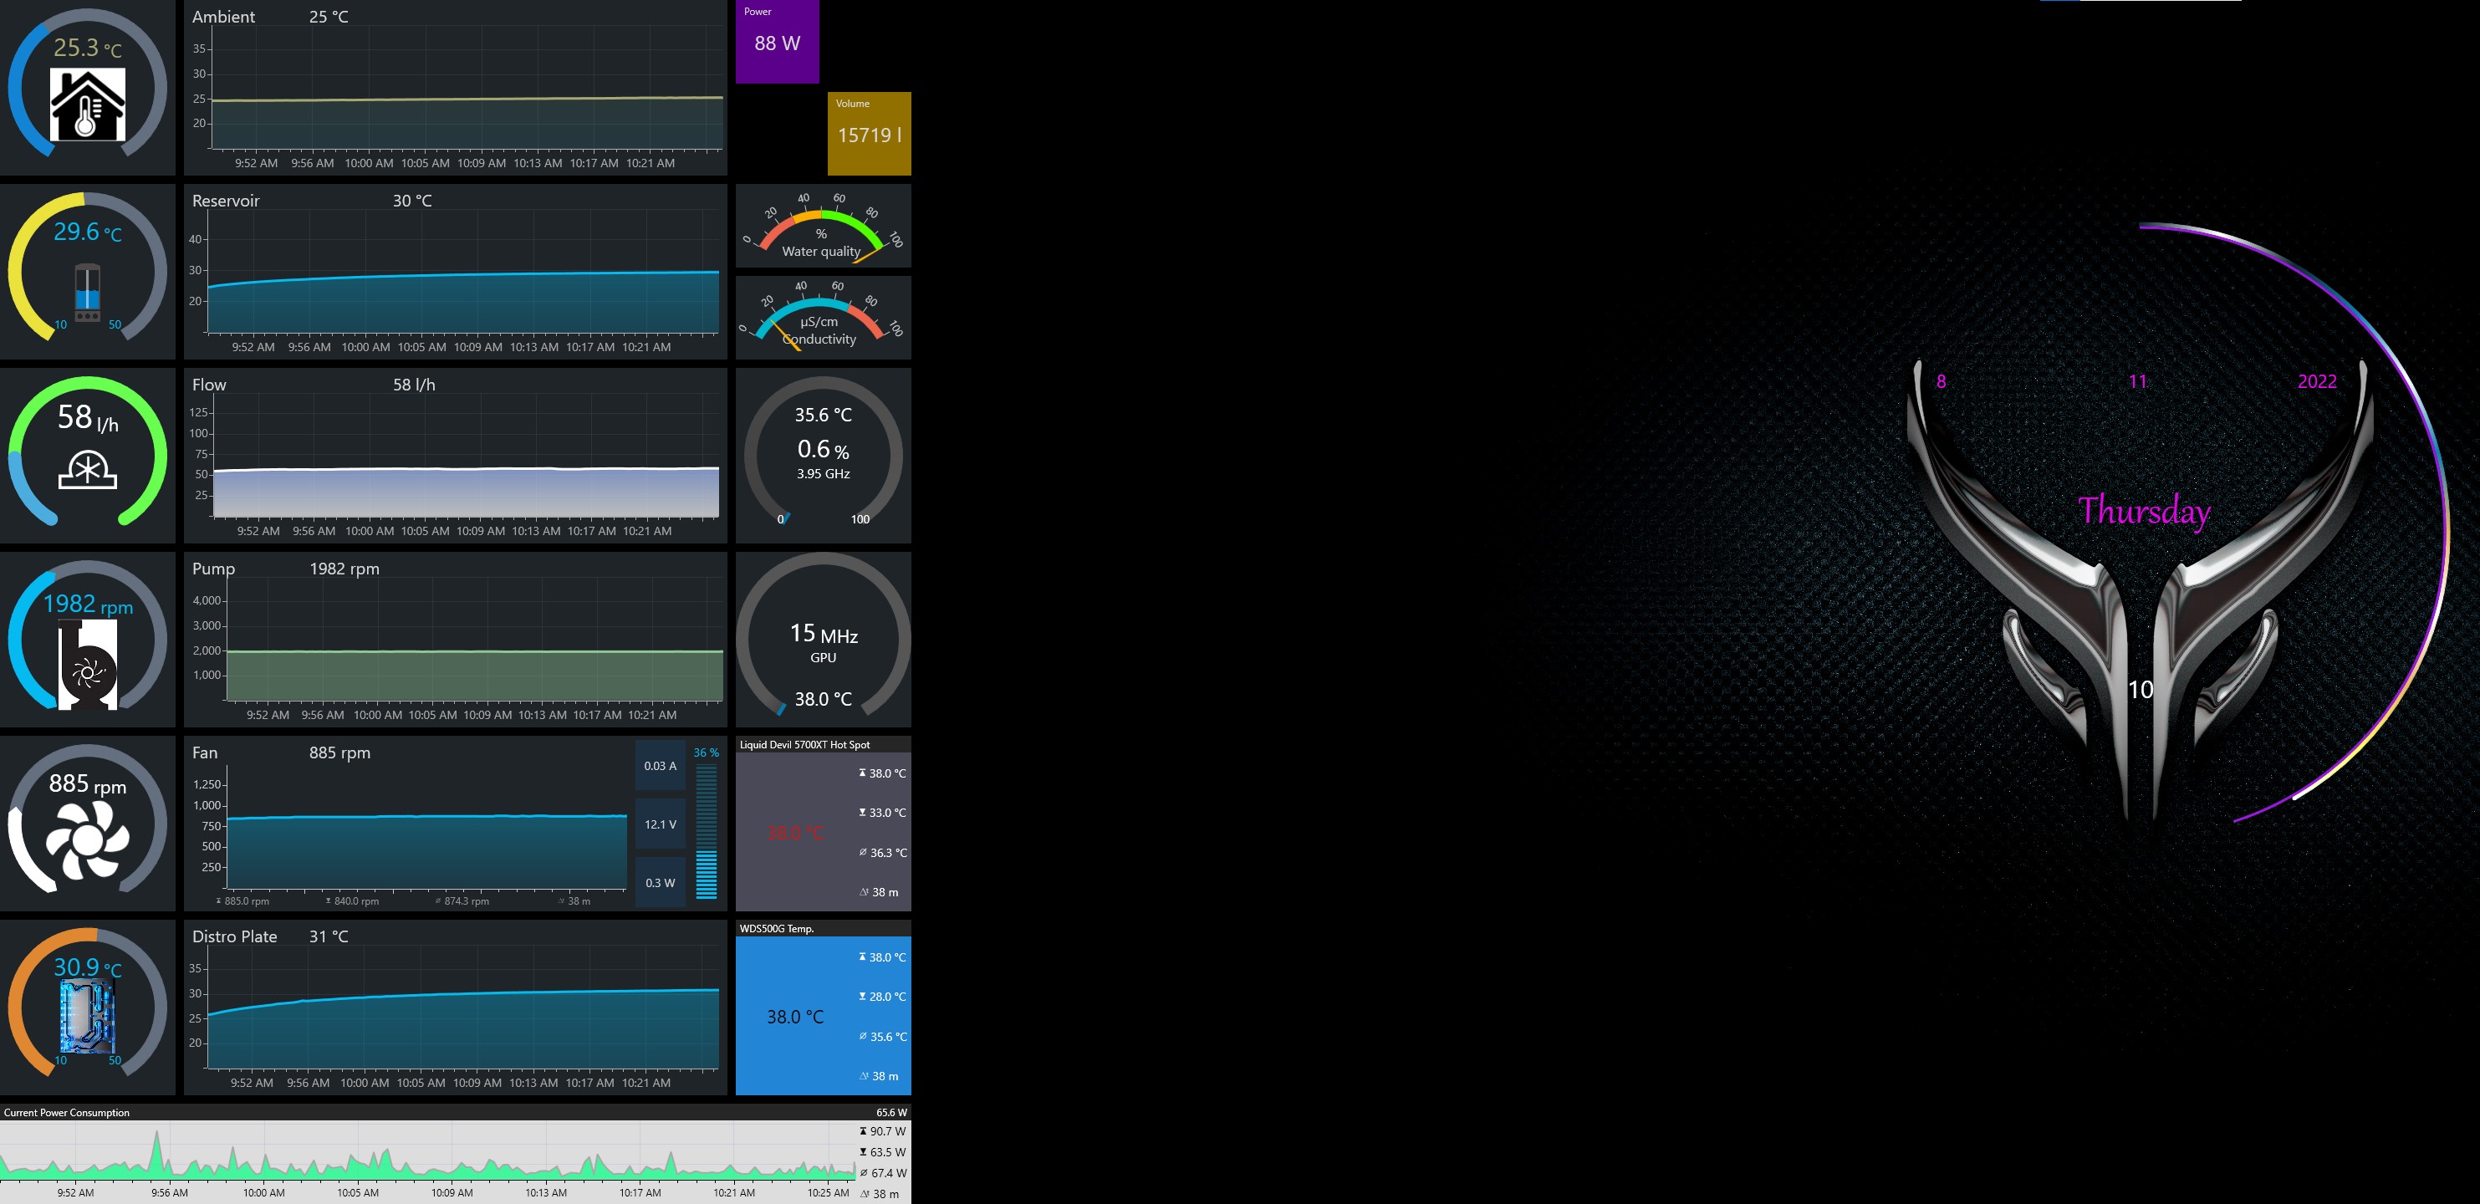The height and width of the screenshot is (1204, 2480).
Task: Click the Thursday day label on clock
Action: (x=2143, y=511)
